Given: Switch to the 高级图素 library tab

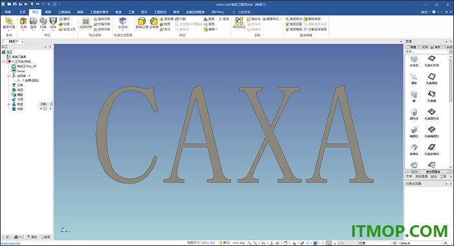Looking at the screenshot, I should tap(422, 176).
